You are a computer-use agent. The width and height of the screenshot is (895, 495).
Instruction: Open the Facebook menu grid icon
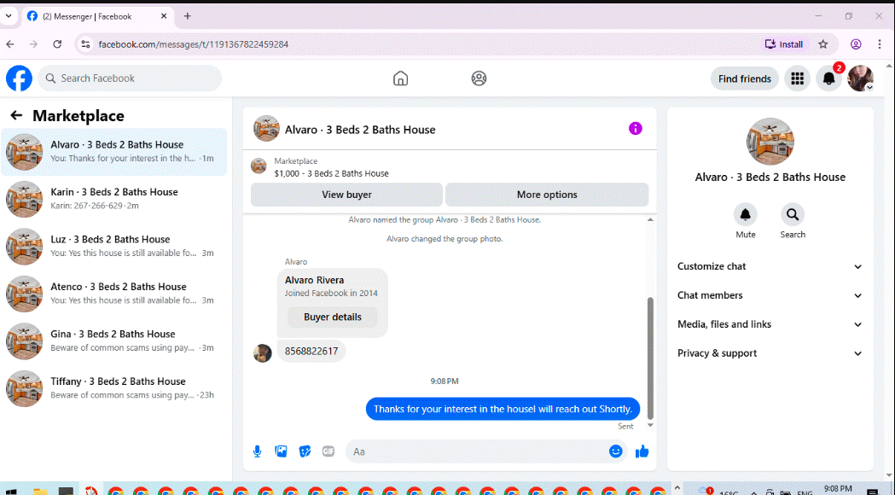coord(798,79)
